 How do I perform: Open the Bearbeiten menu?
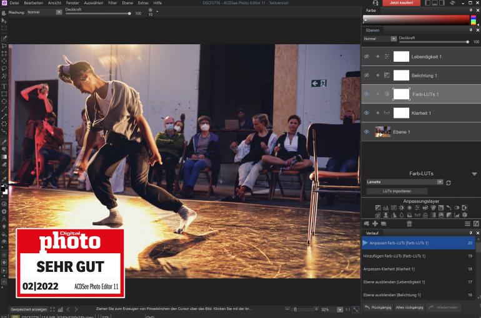[34, 2]
